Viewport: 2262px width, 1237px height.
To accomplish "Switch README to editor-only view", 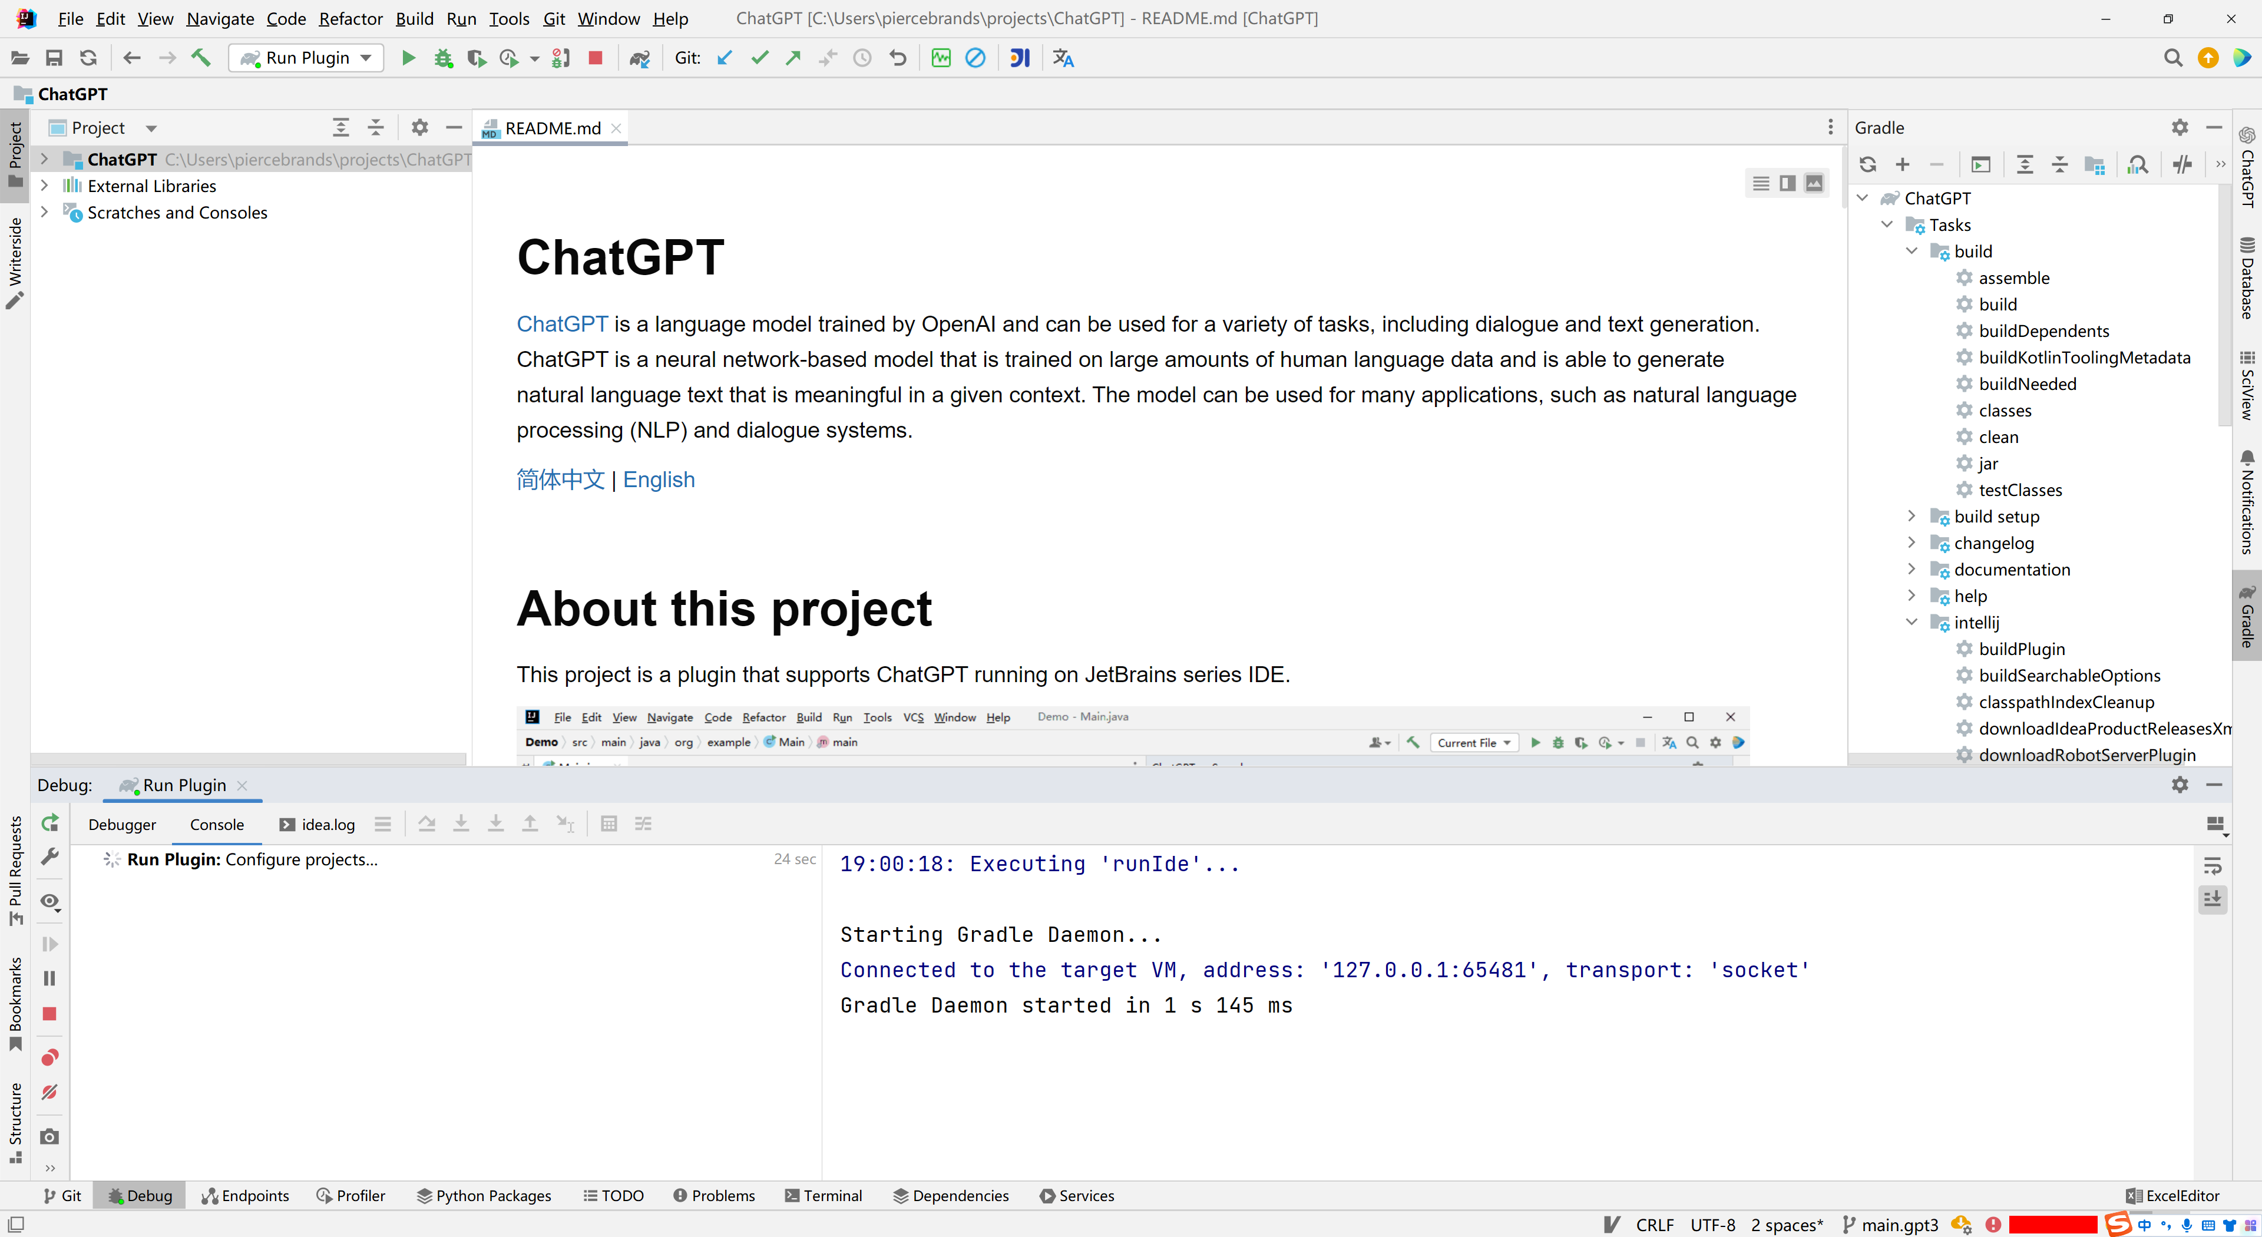I will [1761, 183].
